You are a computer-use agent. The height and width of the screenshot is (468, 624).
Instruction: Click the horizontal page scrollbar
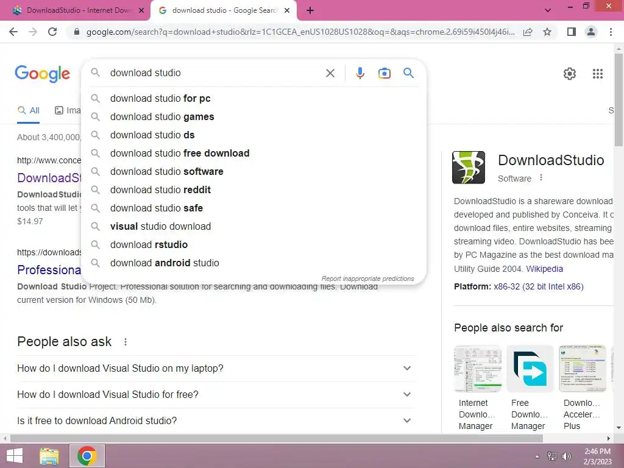[x=277, y=438]
